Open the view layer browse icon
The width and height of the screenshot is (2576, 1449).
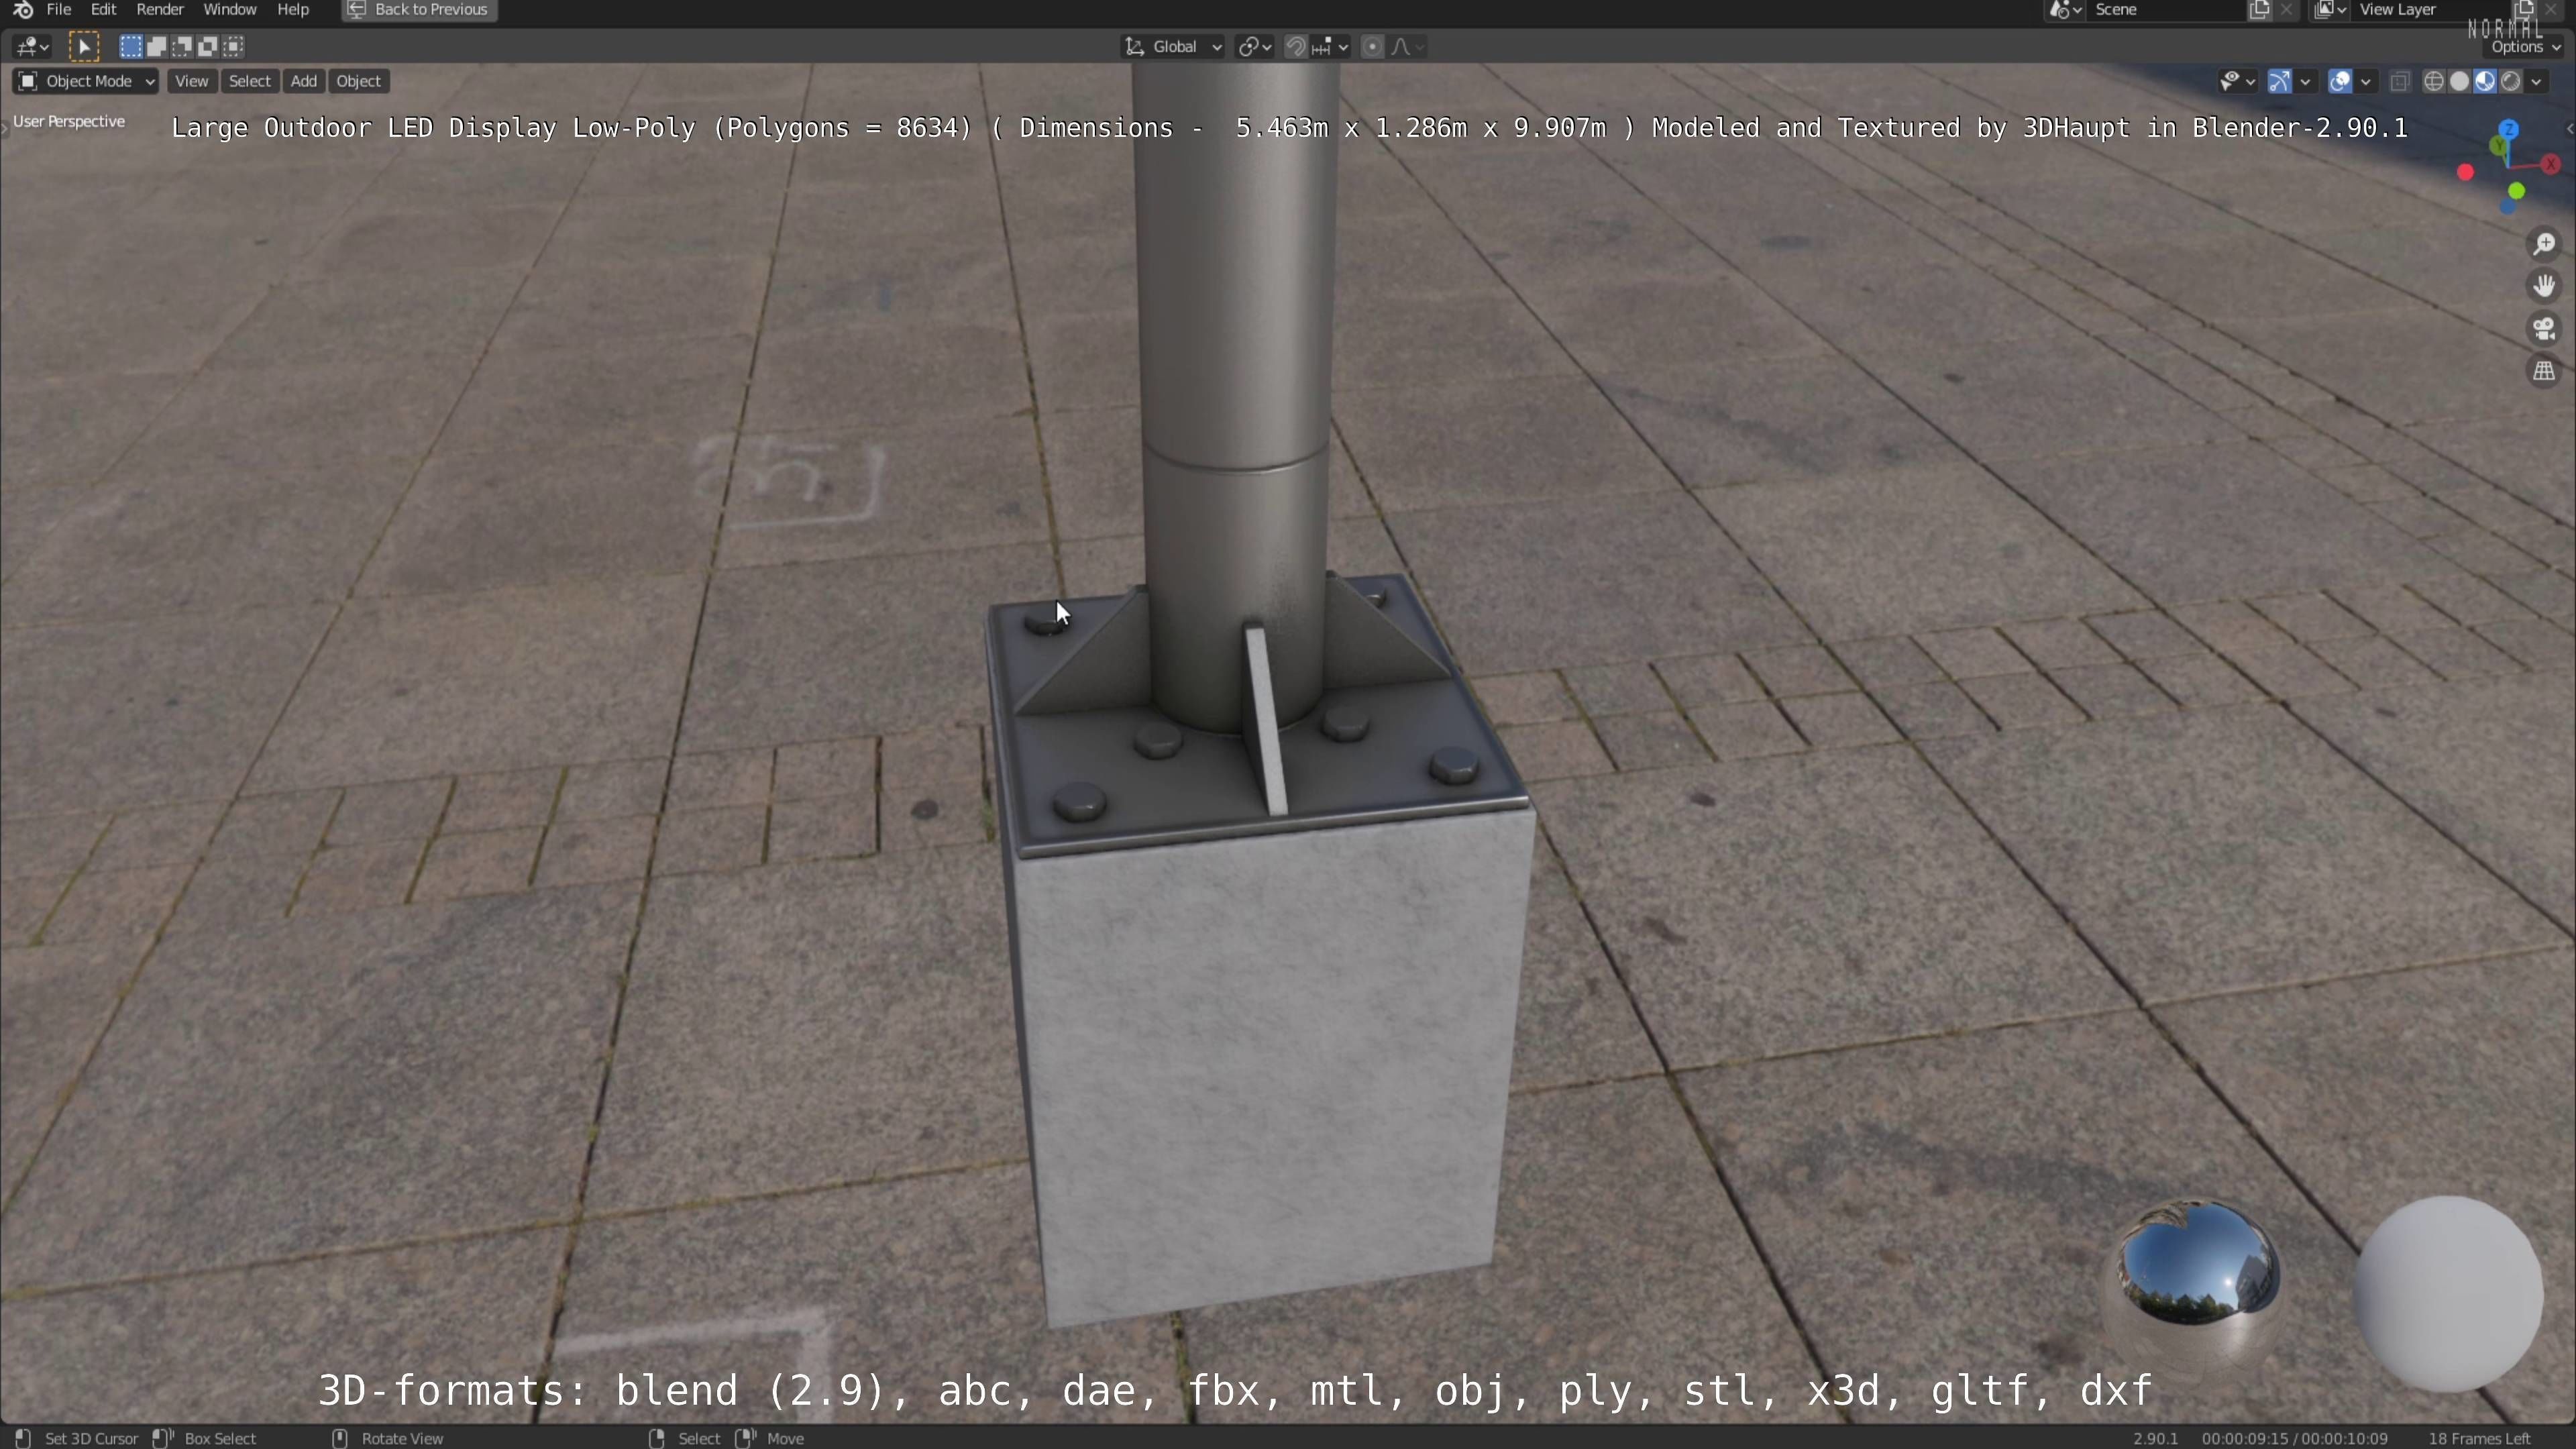click(2331, 10)
